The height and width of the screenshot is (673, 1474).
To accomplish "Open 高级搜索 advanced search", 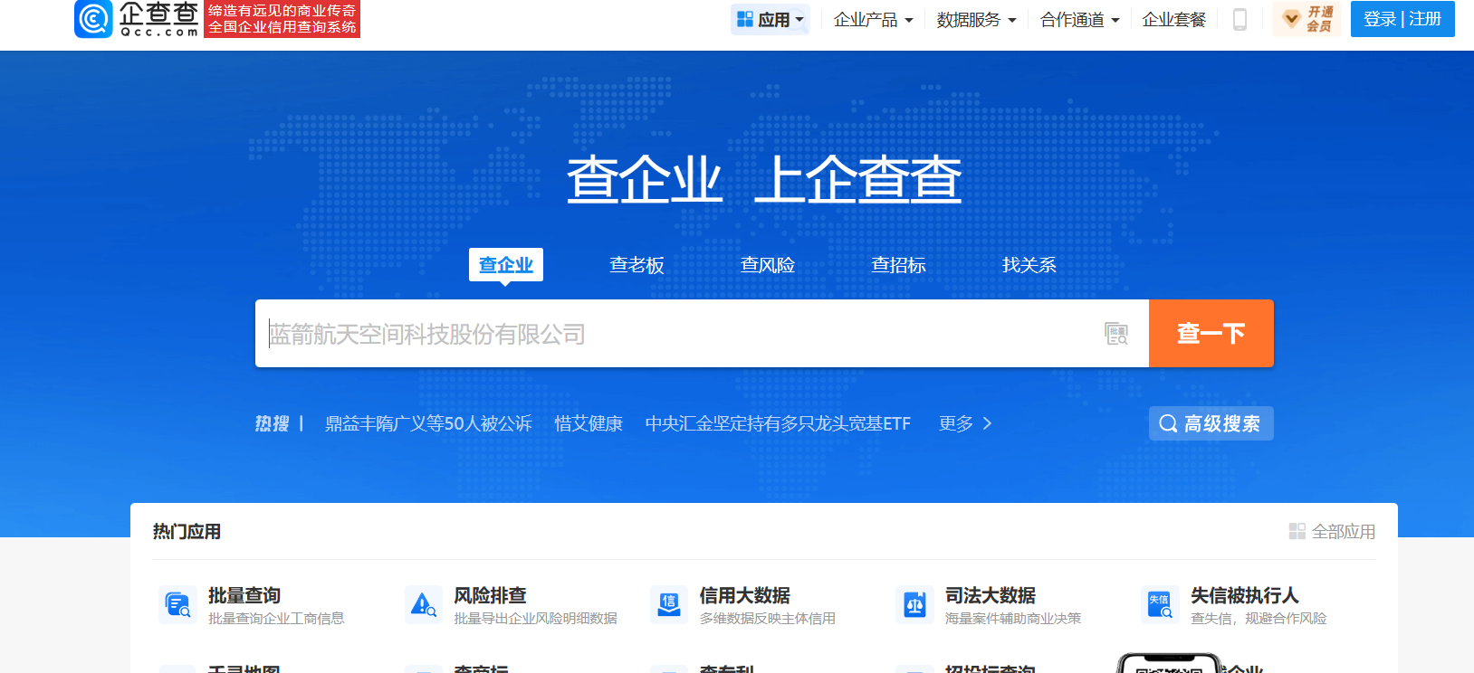I will 1211,423.
